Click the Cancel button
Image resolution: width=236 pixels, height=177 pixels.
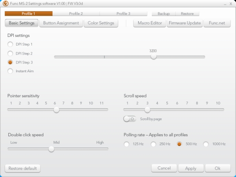point(164,168)
